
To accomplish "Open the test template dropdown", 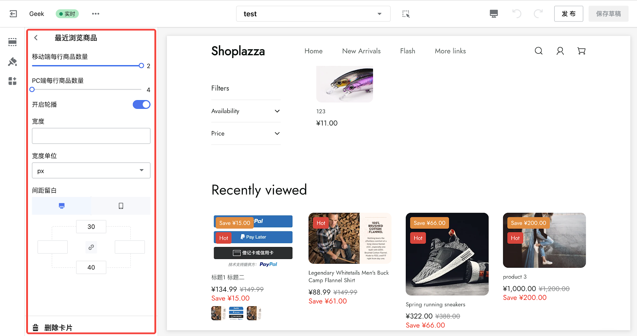I will pos(313,14).
